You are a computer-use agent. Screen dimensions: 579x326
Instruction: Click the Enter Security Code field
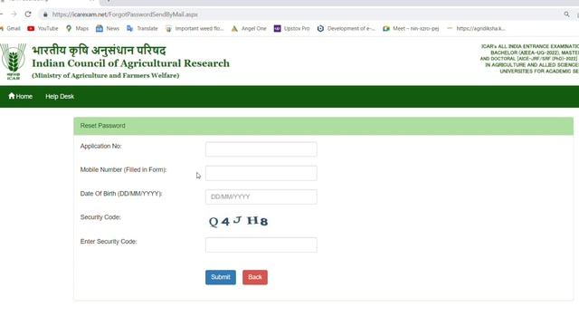click(x=261, y=244)
